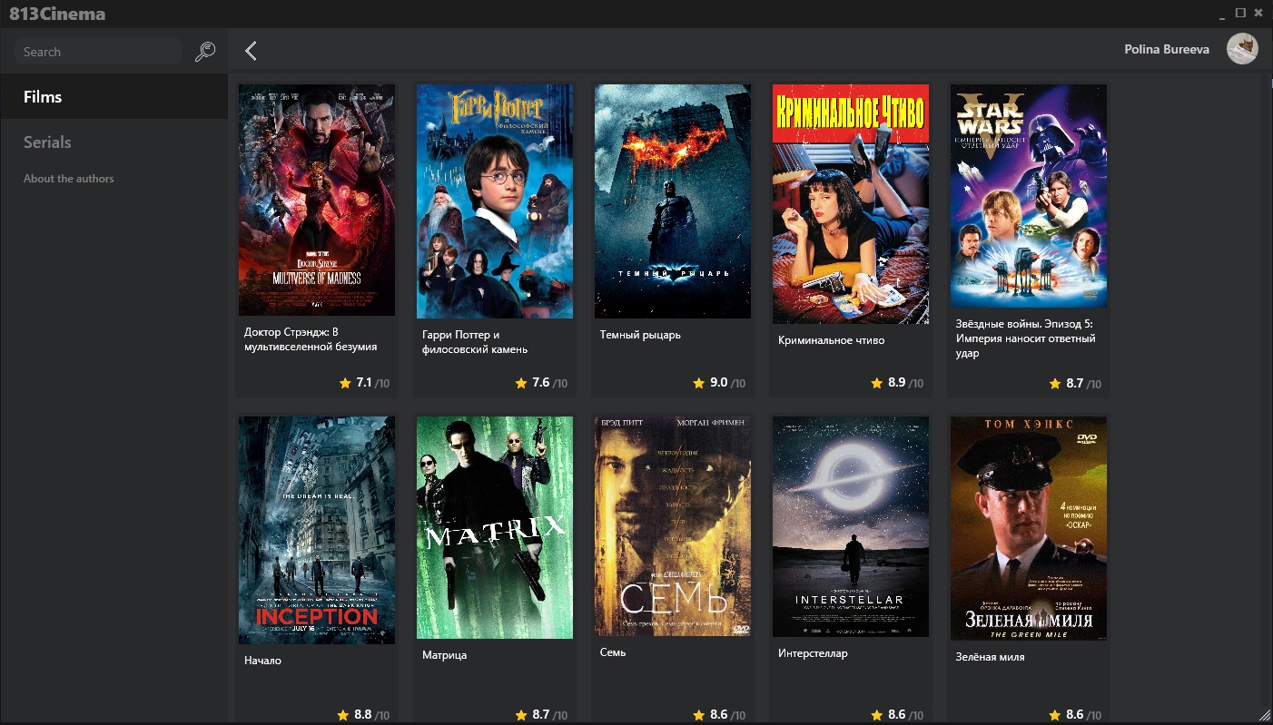The height and width of the screenshot is (725, 1273).
Task: Click the 8.8 rating value
Action: click(x=362, y=715)
